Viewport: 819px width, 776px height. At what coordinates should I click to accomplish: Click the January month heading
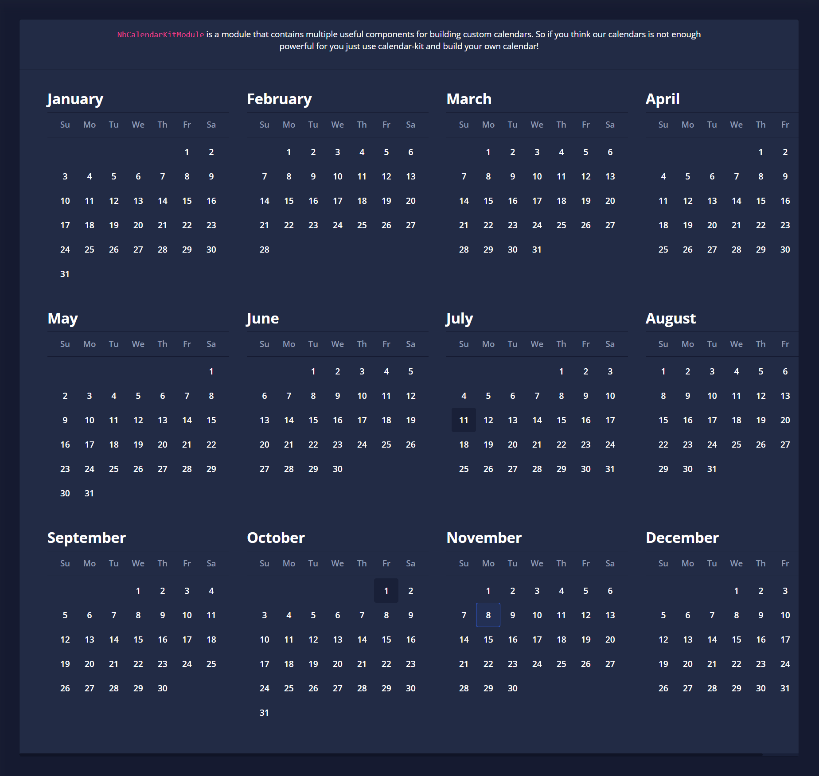click(x=75, y=99)
